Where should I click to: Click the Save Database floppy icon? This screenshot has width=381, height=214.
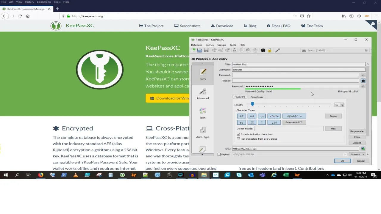(x=206, y=50)
